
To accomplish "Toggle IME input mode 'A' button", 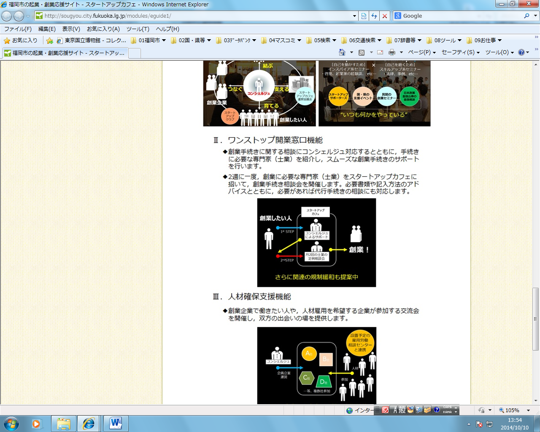I will [x=395, y=410].
